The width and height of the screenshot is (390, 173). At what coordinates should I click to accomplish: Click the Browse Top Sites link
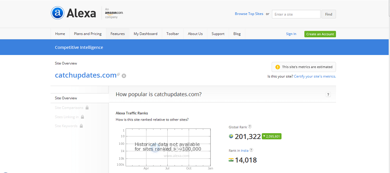click(x=249, y=14)
